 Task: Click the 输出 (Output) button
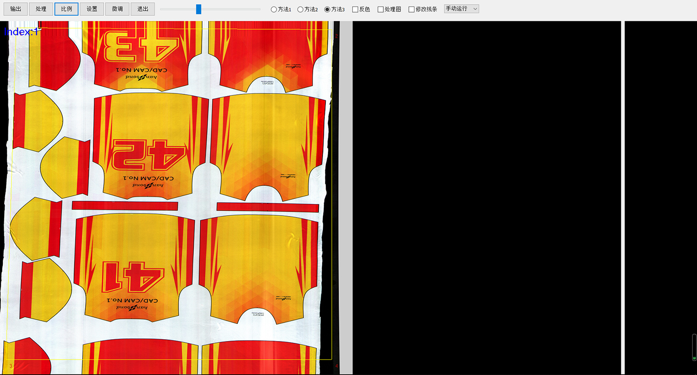pos(16,9)
